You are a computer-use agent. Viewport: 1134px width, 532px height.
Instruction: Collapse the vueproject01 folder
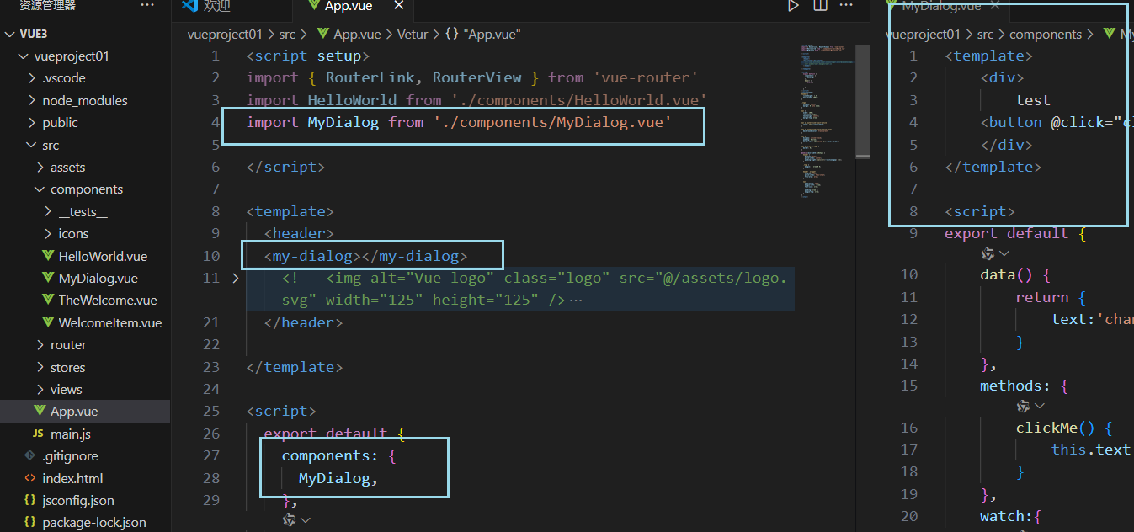[x=23, y=56]
